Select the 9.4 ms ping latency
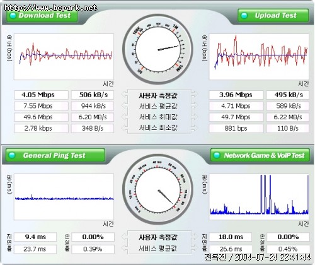The height and width of the screenshot is (265, 315). [35, 237]
